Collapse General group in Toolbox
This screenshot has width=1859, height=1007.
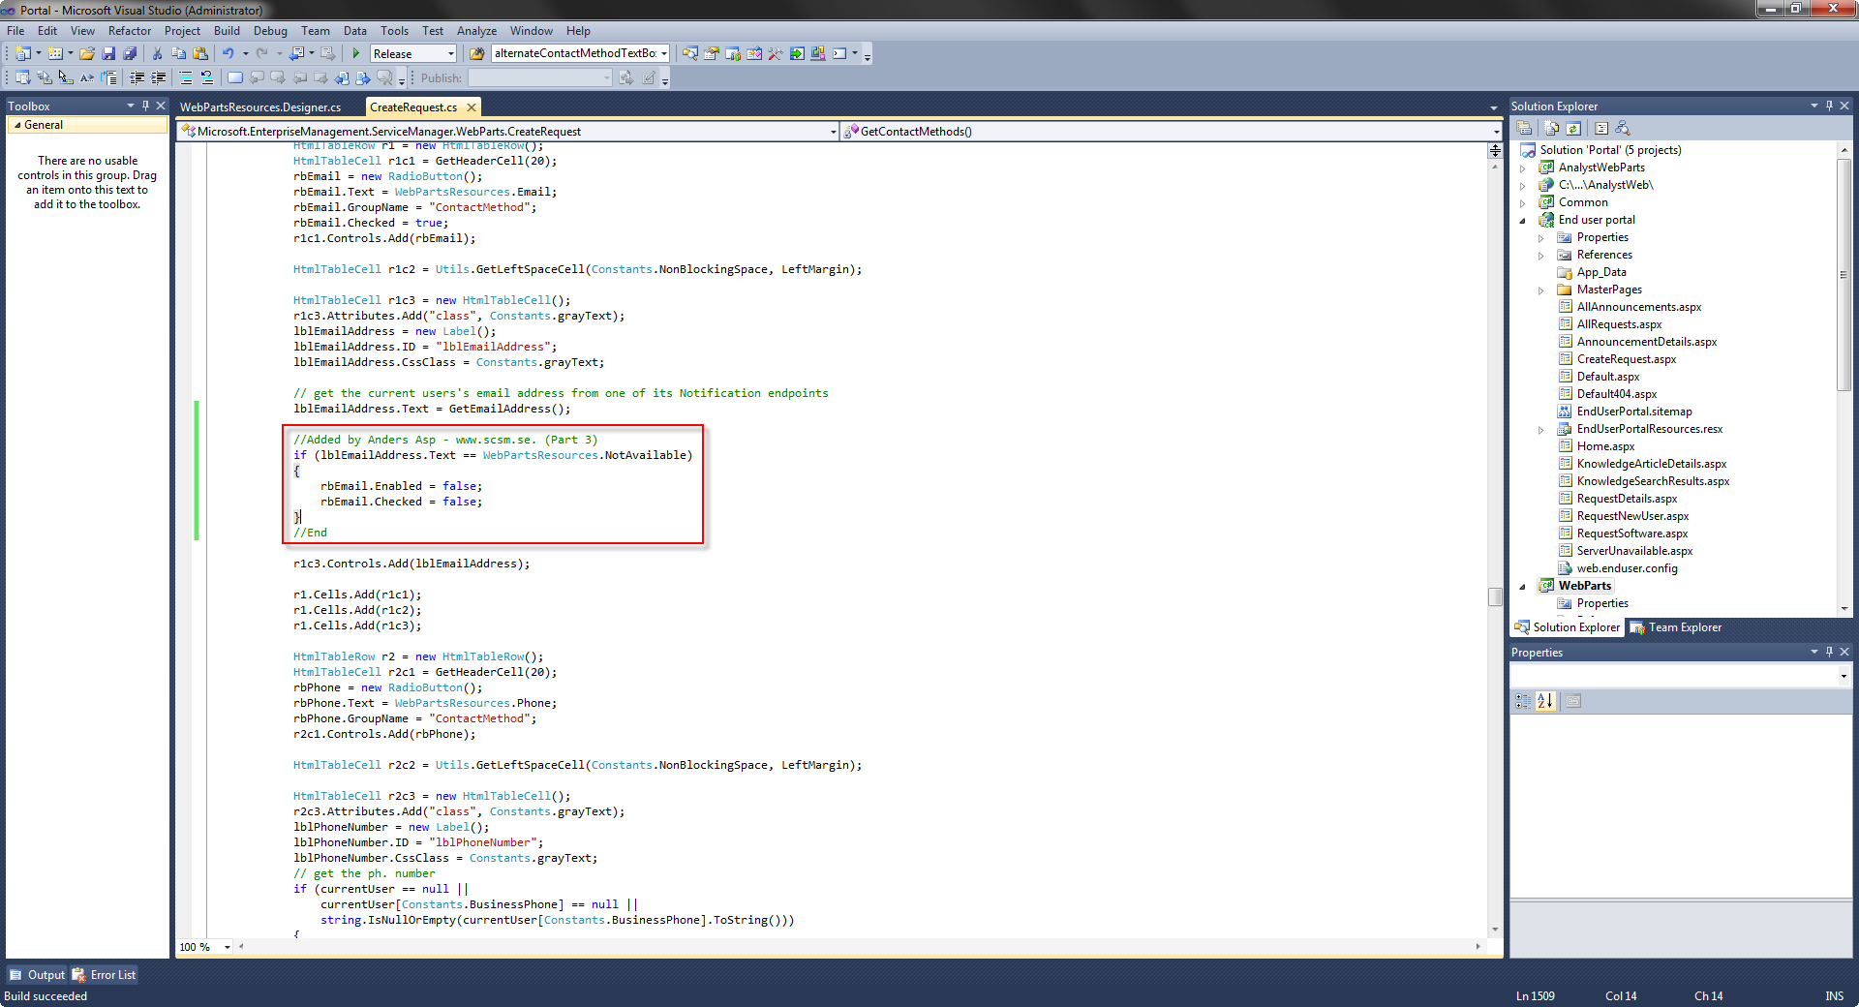(x=16, y=125)
